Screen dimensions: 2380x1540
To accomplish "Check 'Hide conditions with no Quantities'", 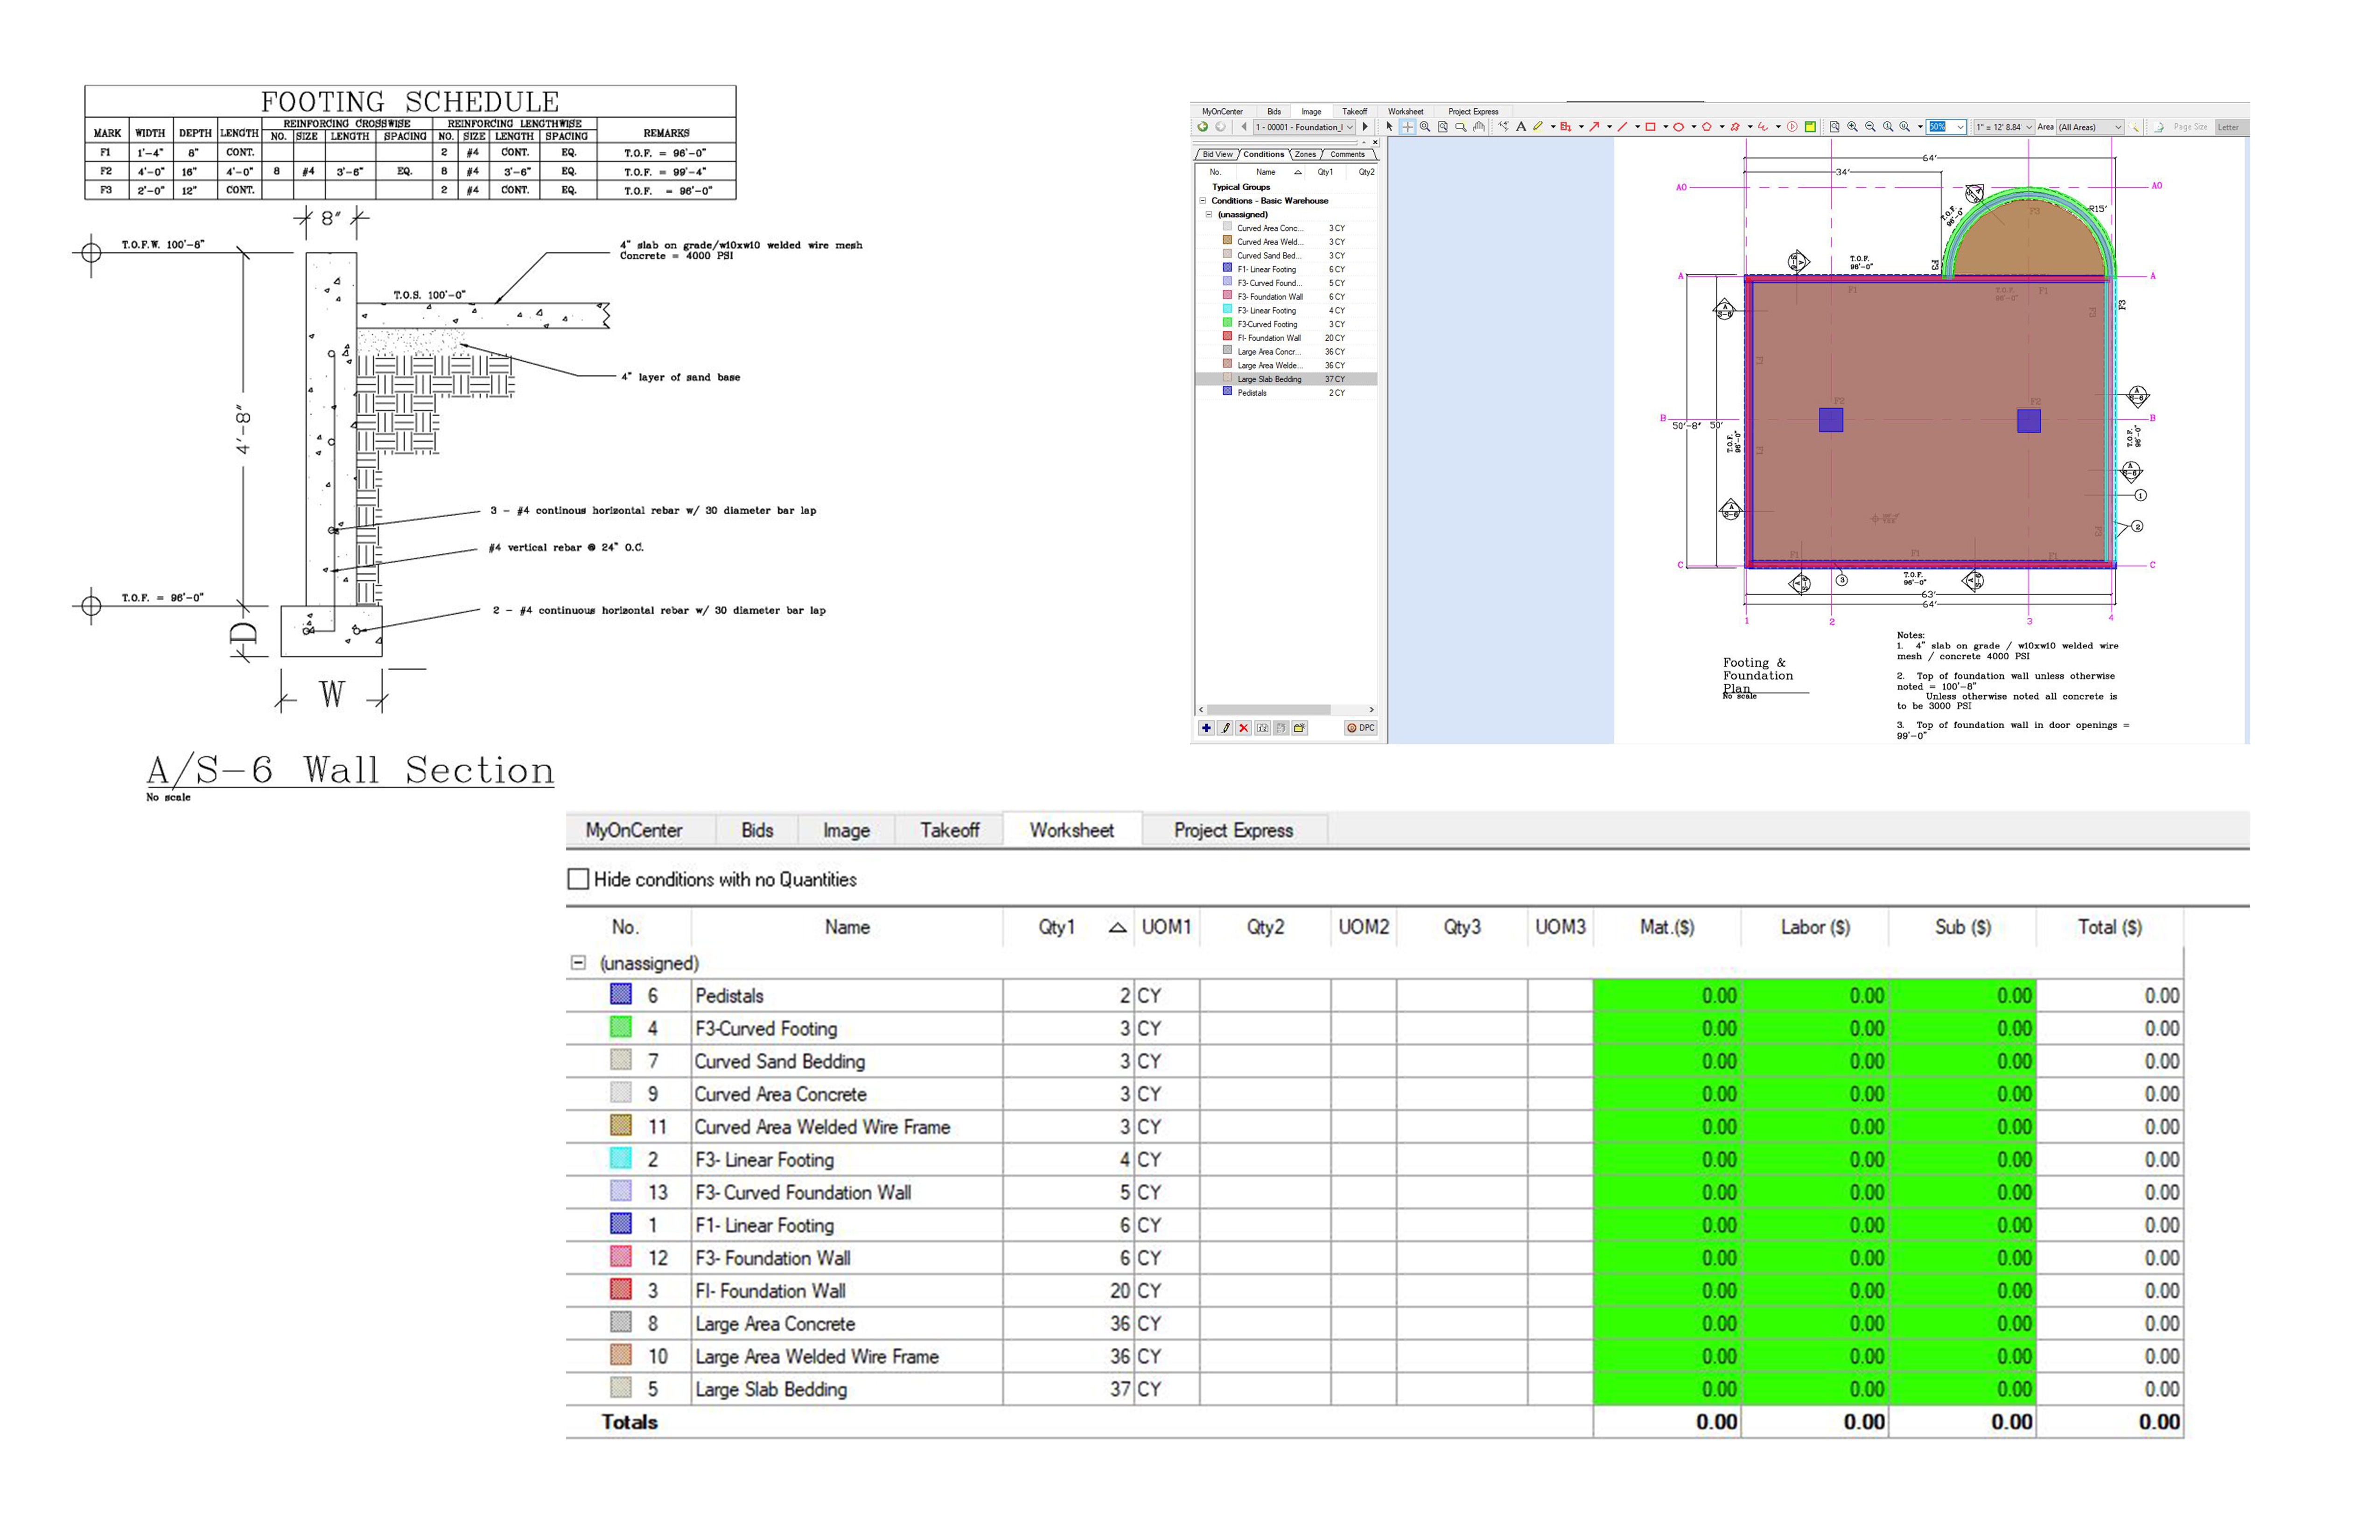I will coord(578,879).
